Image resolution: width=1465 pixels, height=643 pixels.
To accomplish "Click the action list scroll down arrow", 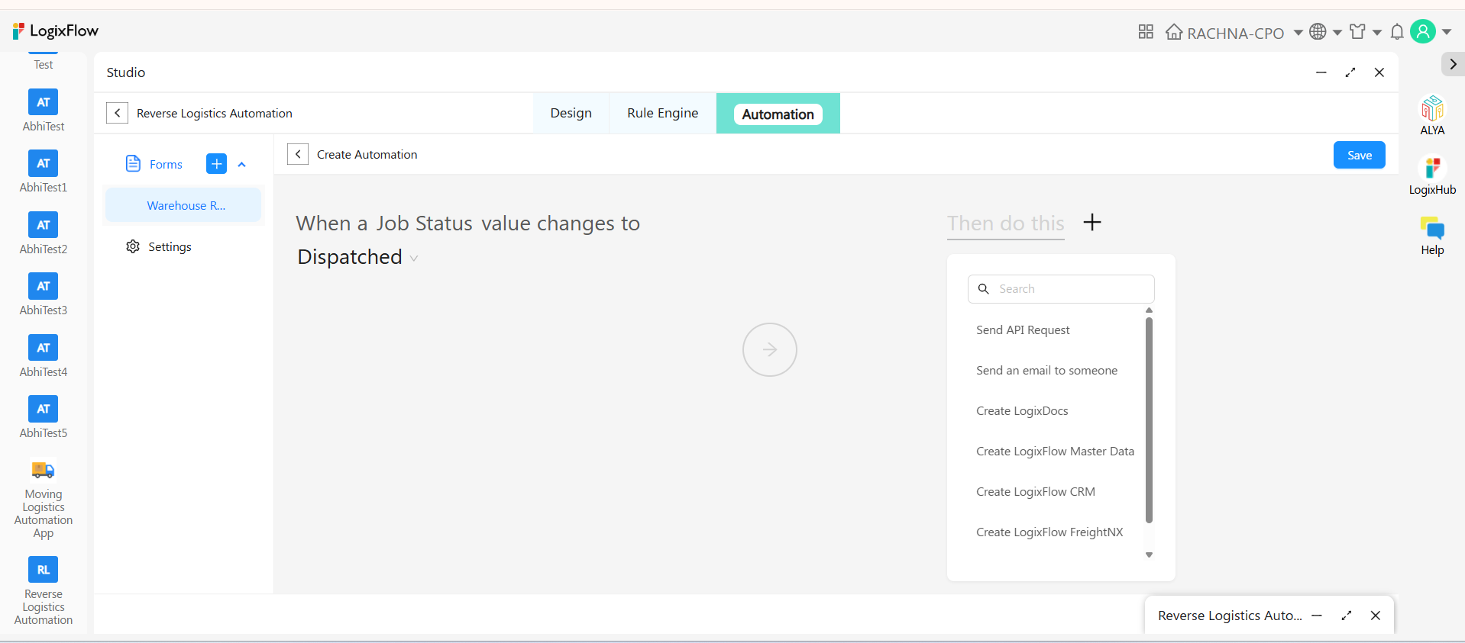I will pos(1149,555).
